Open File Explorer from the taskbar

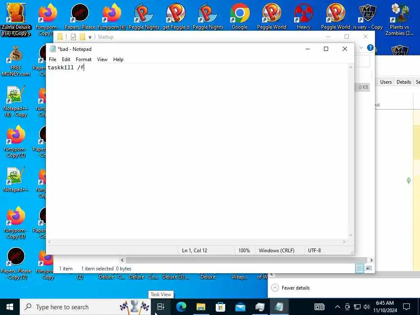point(201,307)
